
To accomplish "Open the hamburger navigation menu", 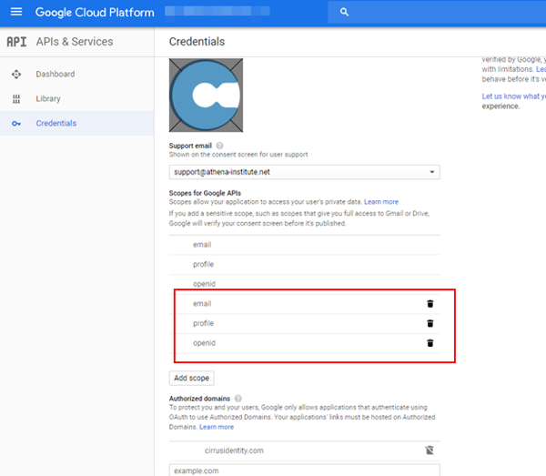I will pos(16,12).
